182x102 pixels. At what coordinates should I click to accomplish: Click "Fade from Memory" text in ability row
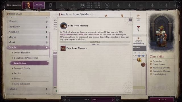[76, 48]
